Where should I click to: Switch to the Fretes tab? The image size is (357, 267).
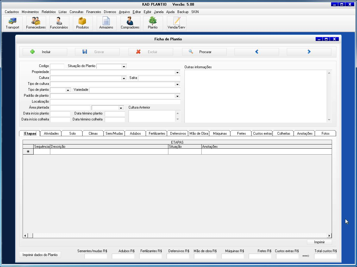241,133
